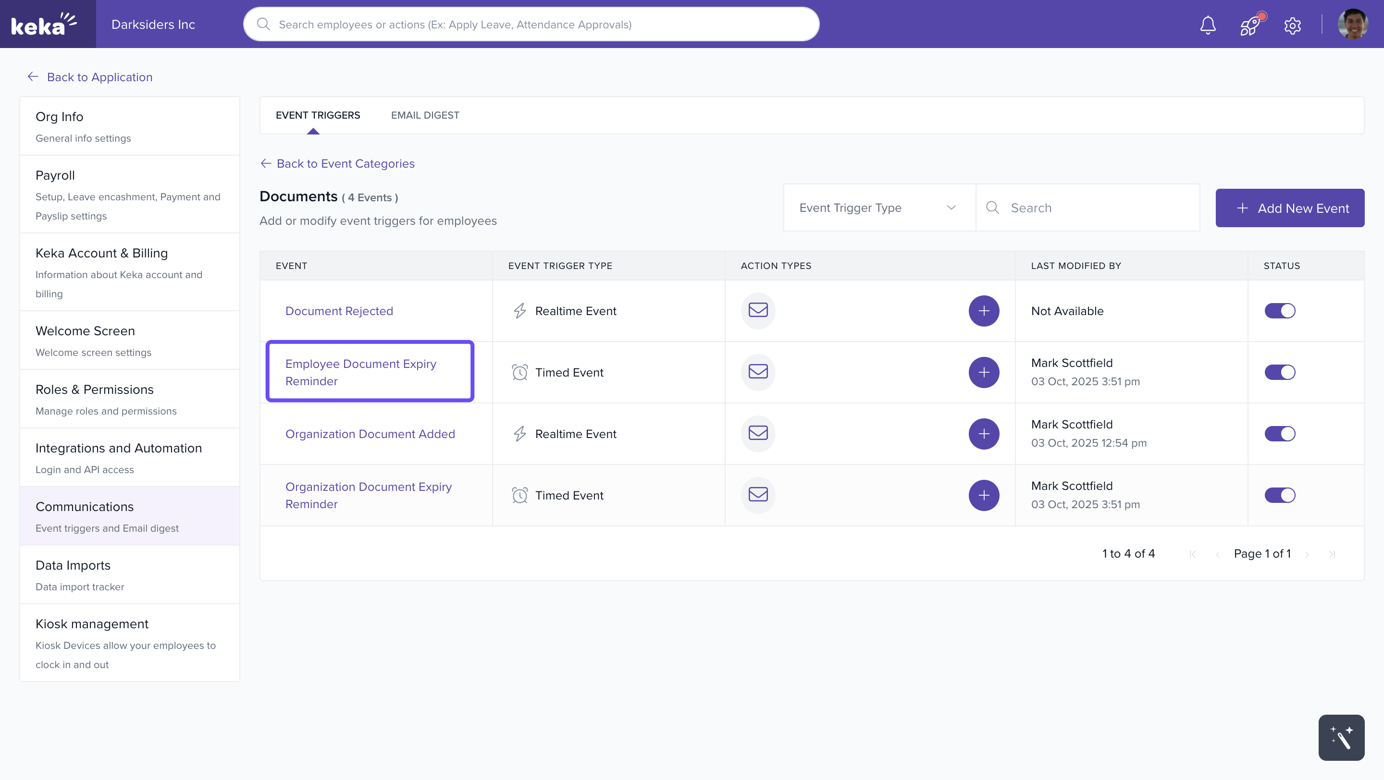Select Roles & Permissions in the sidebar
This screenshot has width=1384, height=780.
[x=95, y=389]
